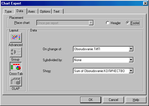Open the On change of dropdown arrow
149x106 pixels.
click(131, 49)
